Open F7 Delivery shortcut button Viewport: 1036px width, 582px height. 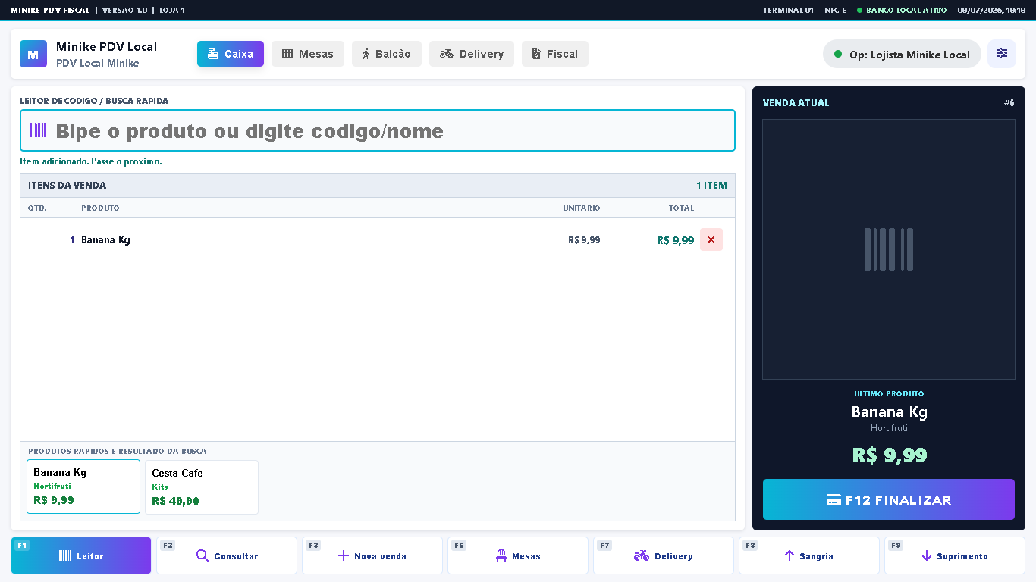click(x=664, y=555)
